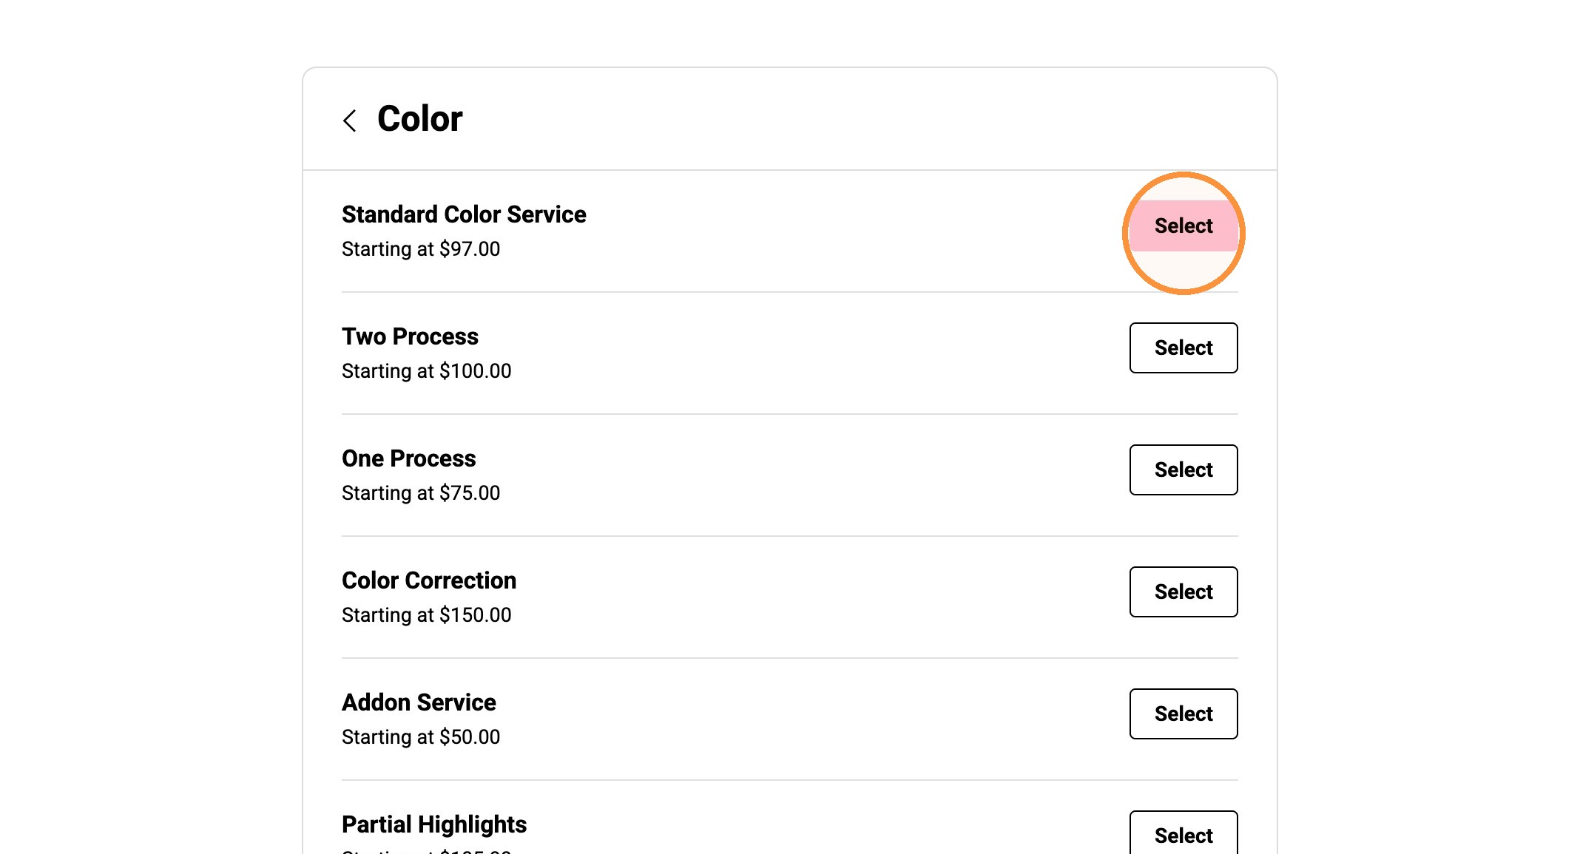1580x854 pixels.
Task: Click the Starting at $50.00 price
Action: point(421,737)
